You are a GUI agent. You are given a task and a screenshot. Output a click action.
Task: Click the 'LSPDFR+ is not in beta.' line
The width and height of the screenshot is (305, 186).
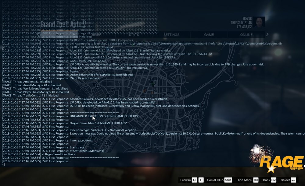(x=51, y=78)
